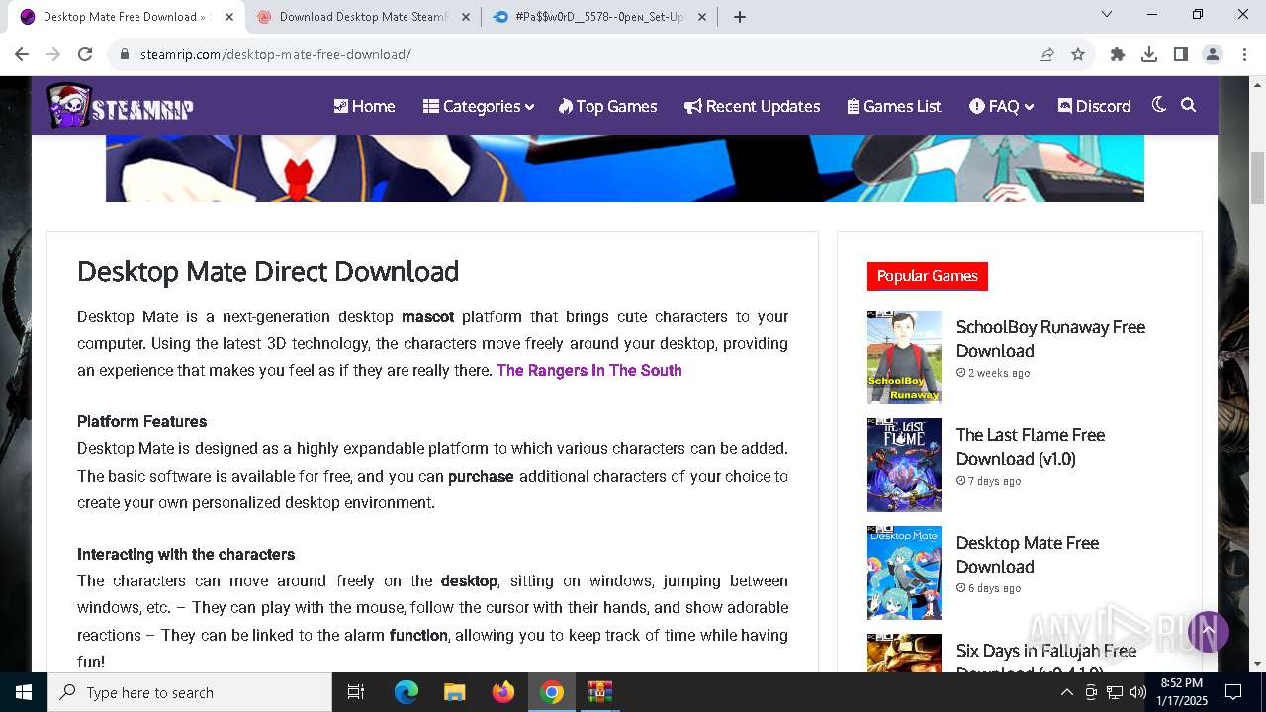1266x712 pixels.
Task: Open File Explorer from taskbar
Action: [454, 692]
